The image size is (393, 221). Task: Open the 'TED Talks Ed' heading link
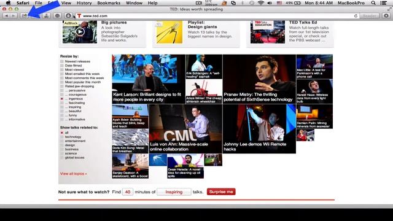pyautogui.click(x=303, y=22)
